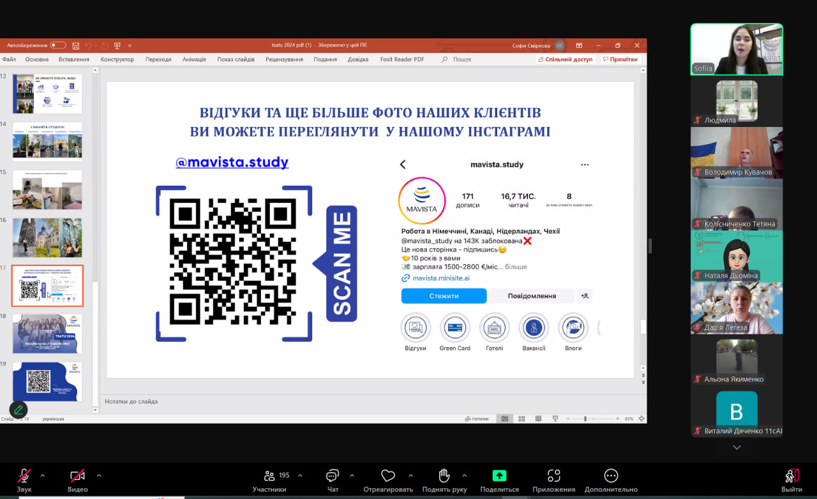Click the three-dot menu beside mavista.study
Screen dimensions: 817x499
click(x=585, y=165)
